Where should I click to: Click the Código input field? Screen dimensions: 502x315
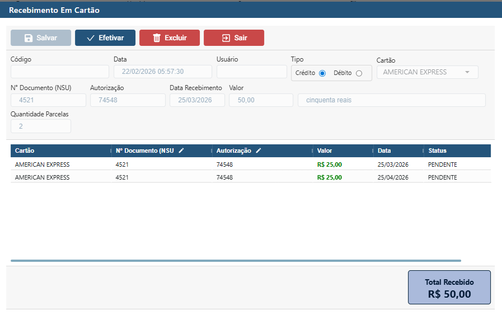point(60,72)
